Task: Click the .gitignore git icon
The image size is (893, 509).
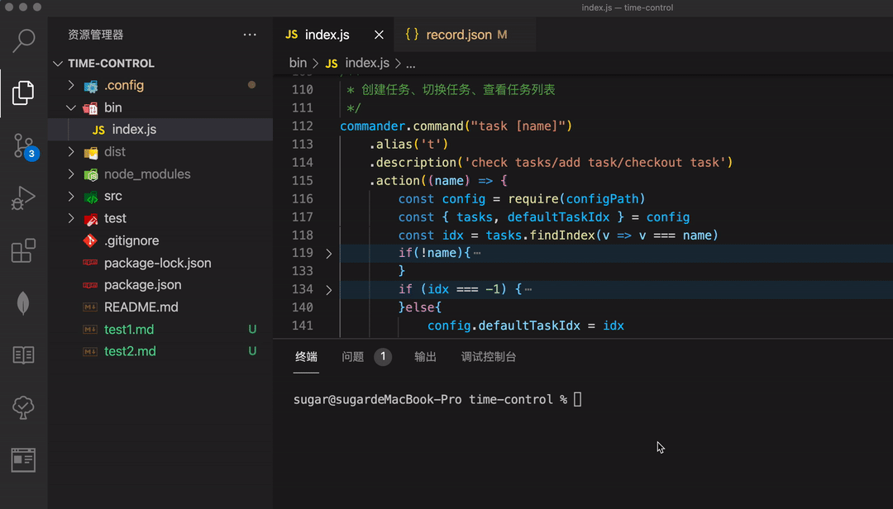Action: (x=90, y=240)
